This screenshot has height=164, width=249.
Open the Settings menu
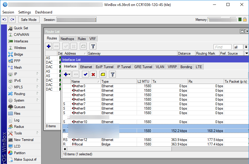point(24,12)
